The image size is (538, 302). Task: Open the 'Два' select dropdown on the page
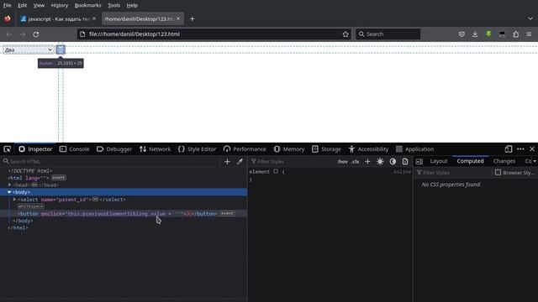click(28, 50)
